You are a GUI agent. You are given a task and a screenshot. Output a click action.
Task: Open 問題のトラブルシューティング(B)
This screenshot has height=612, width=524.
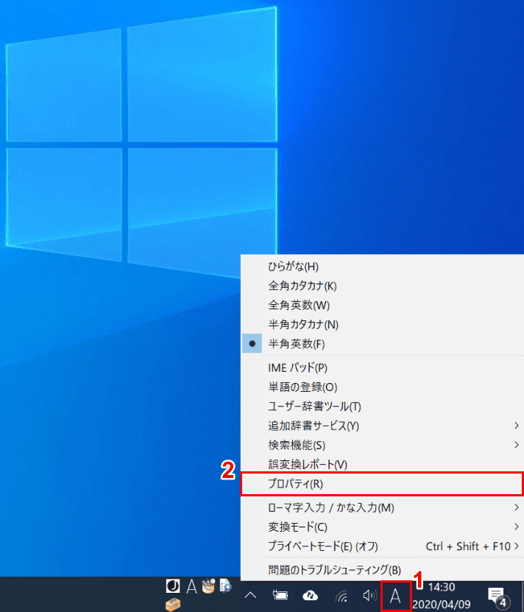coord(382,570)
